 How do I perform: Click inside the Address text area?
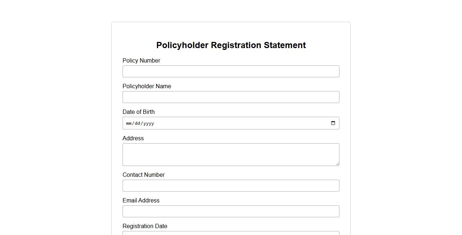[x=231, y=154]
